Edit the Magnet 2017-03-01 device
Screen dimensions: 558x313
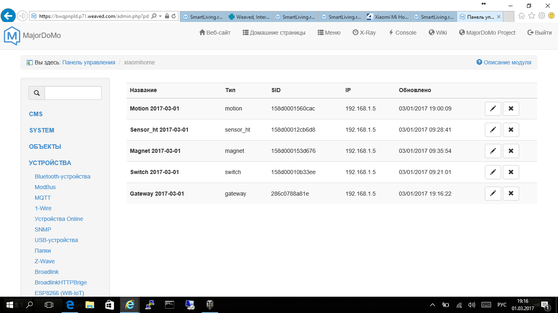tap(493, 151)
